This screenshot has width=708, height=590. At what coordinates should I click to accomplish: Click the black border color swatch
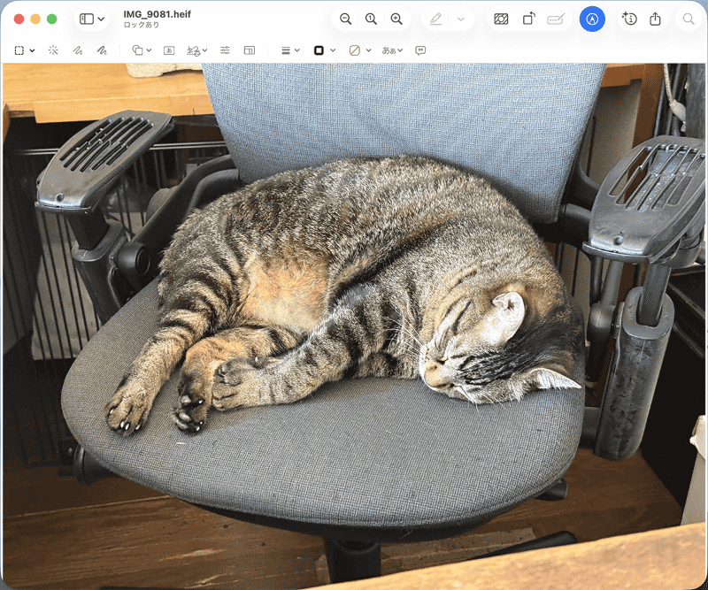pyautogui.click(x=319, y=50)
